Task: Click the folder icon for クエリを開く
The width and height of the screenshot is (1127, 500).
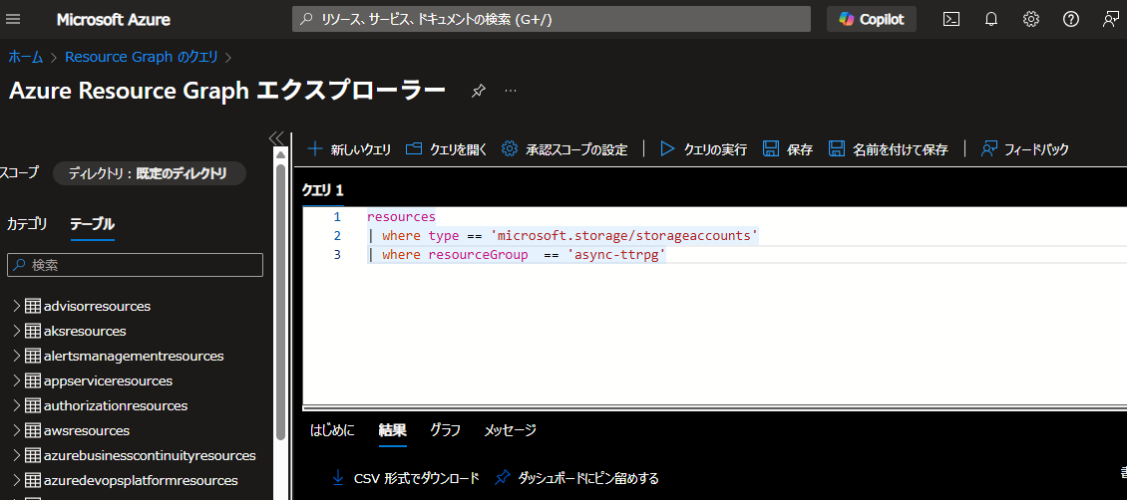Action: 413,149
